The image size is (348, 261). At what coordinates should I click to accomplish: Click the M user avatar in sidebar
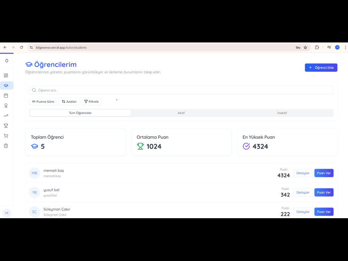[7, 213]
